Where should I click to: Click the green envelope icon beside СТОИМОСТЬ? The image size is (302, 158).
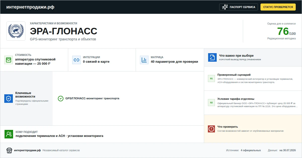[9, 60]
